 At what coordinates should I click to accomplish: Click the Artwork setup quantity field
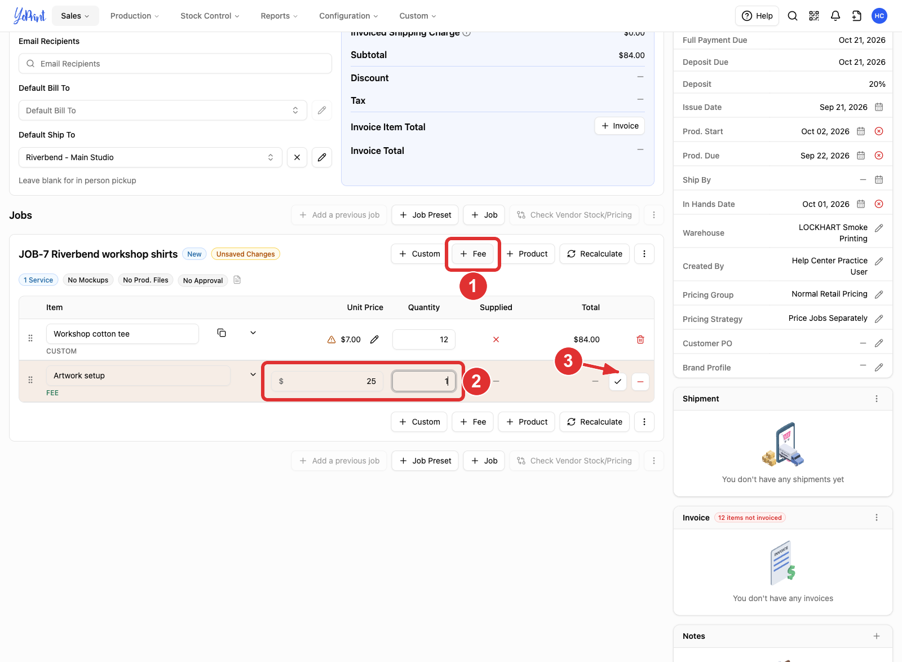click(424, 381)
